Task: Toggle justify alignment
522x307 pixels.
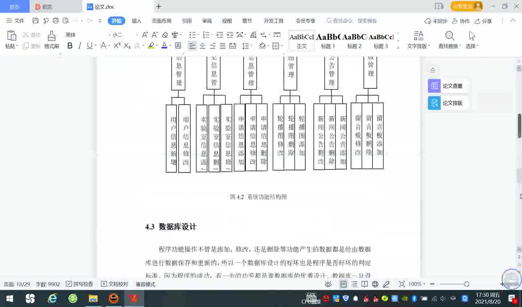Action: (223, 46)
